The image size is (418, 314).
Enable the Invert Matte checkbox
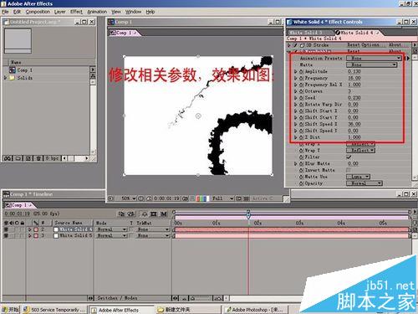tap(349, 170)
